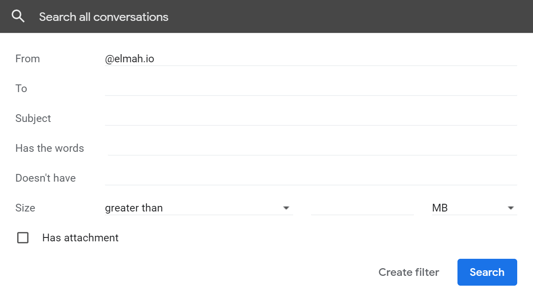The image size is (533, 301).
Task: Click the Doesn't have label
Action: (x=45, y=178)
